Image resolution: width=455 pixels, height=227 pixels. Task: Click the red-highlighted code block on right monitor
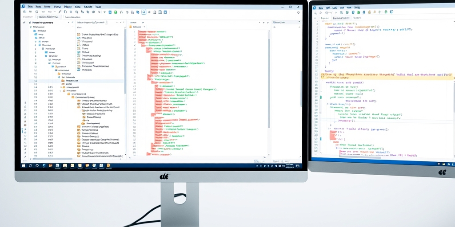tap(333, 135)
